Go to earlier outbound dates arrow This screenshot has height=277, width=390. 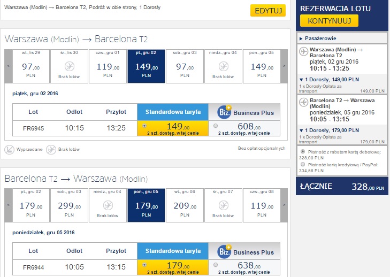(x=8, y=66)
